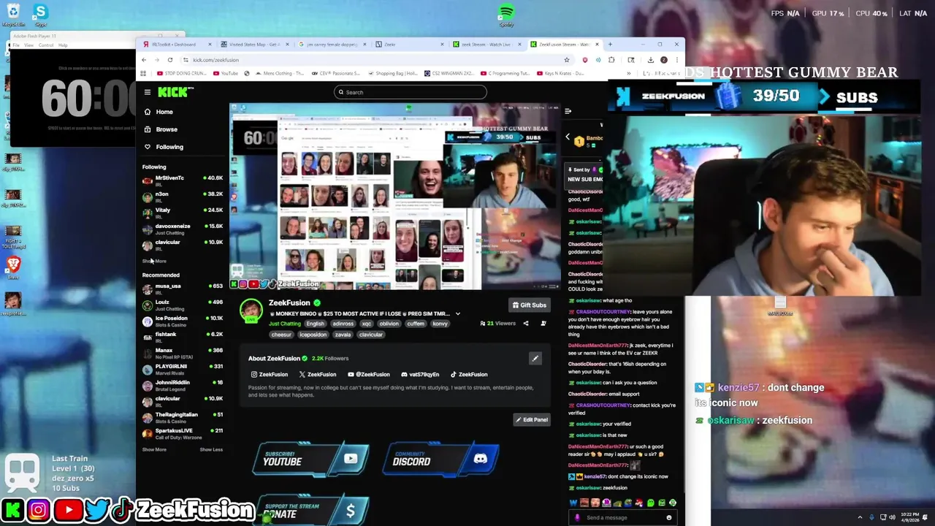935x526 pixels.
Task: Click the Community Discord panel banner
Action: point(440,459)
